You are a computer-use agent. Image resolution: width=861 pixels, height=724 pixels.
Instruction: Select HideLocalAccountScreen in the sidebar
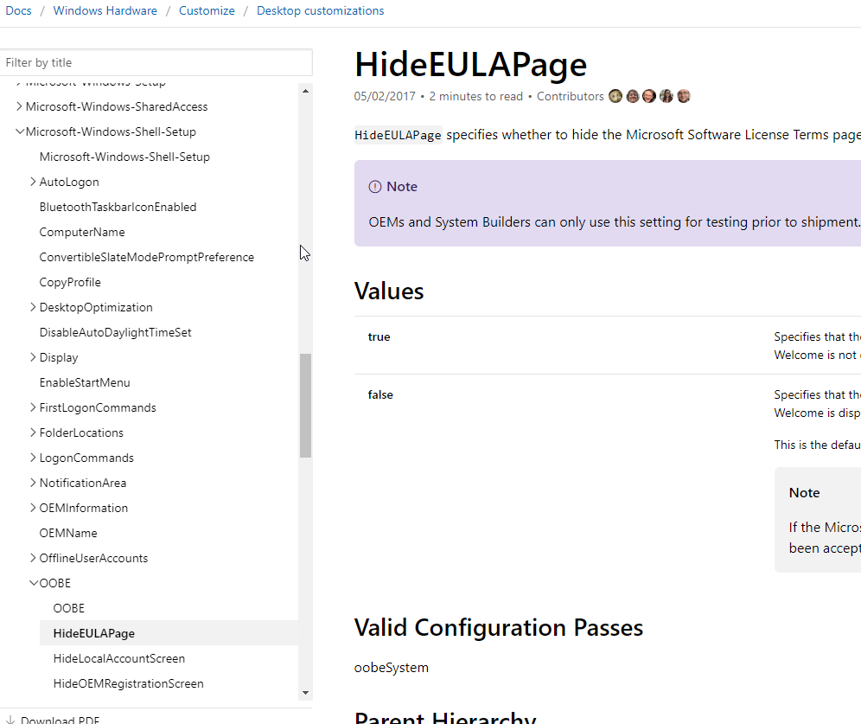click(118, 658)
